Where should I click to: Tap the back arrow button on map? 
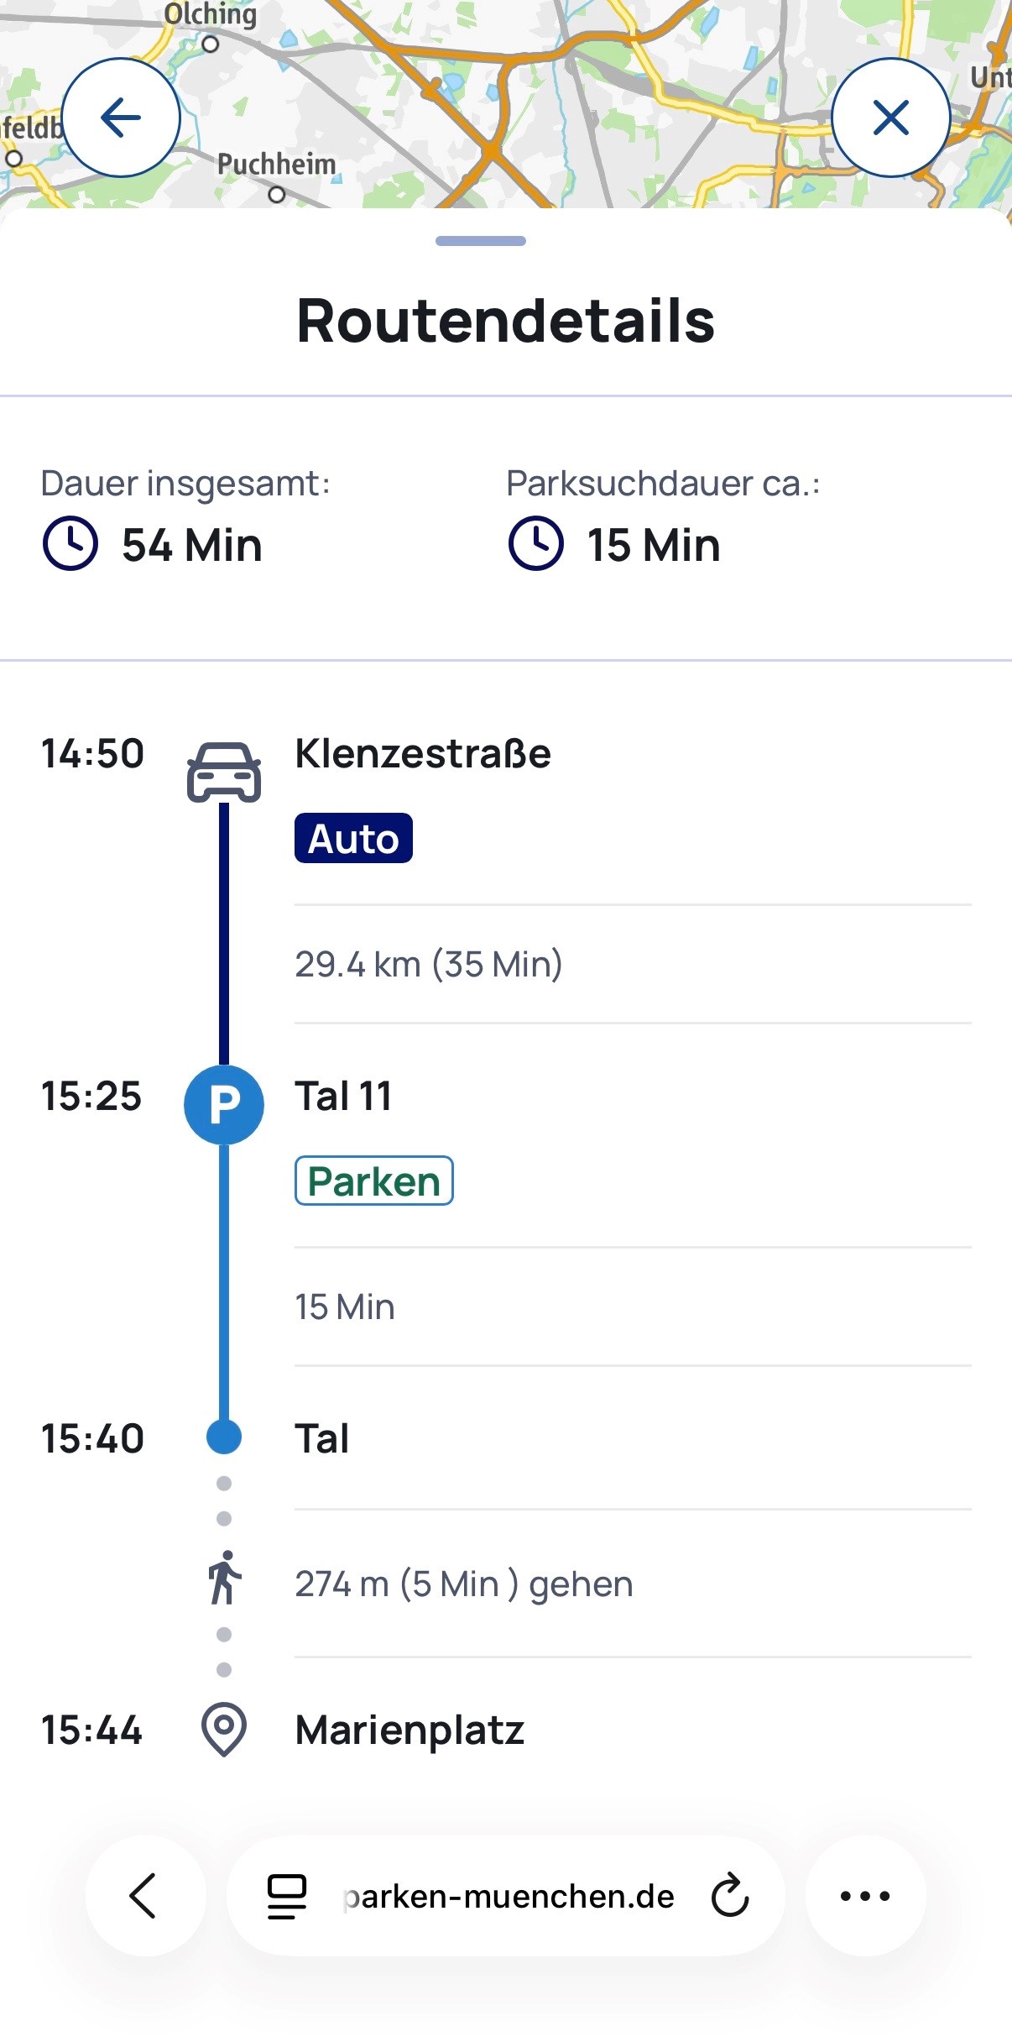click(121, 118)
